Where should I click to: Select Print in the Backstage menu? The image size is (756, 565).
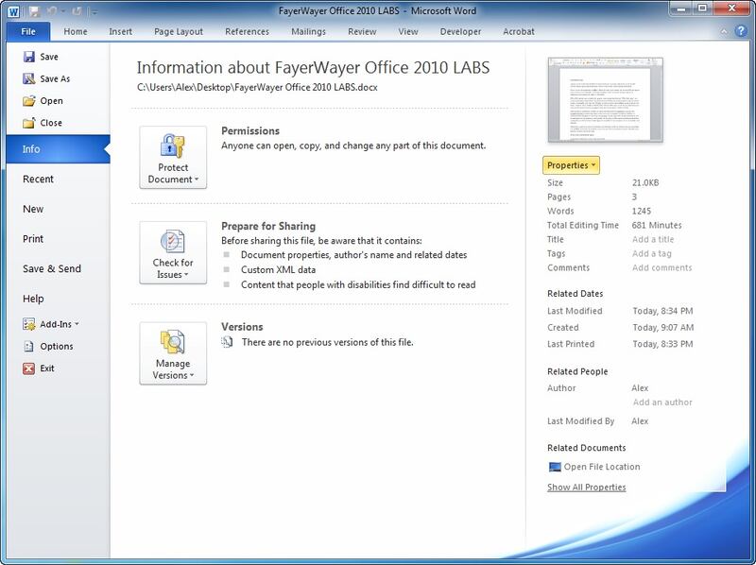[34, 239]
